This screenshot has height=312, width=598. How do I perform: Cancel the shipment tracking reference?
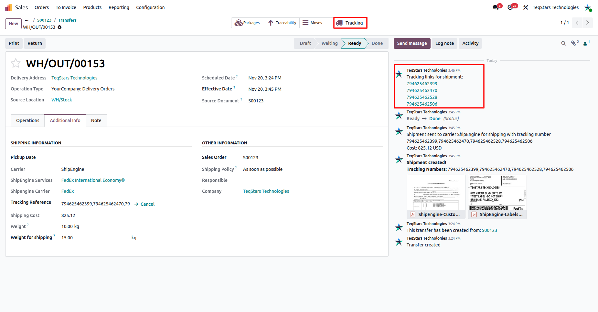(144, 204)
